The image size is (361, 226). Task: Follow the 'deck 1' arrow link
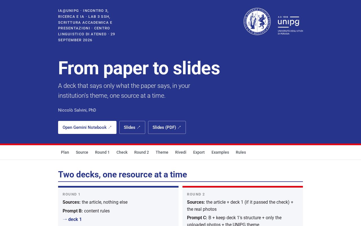[72, 220]
